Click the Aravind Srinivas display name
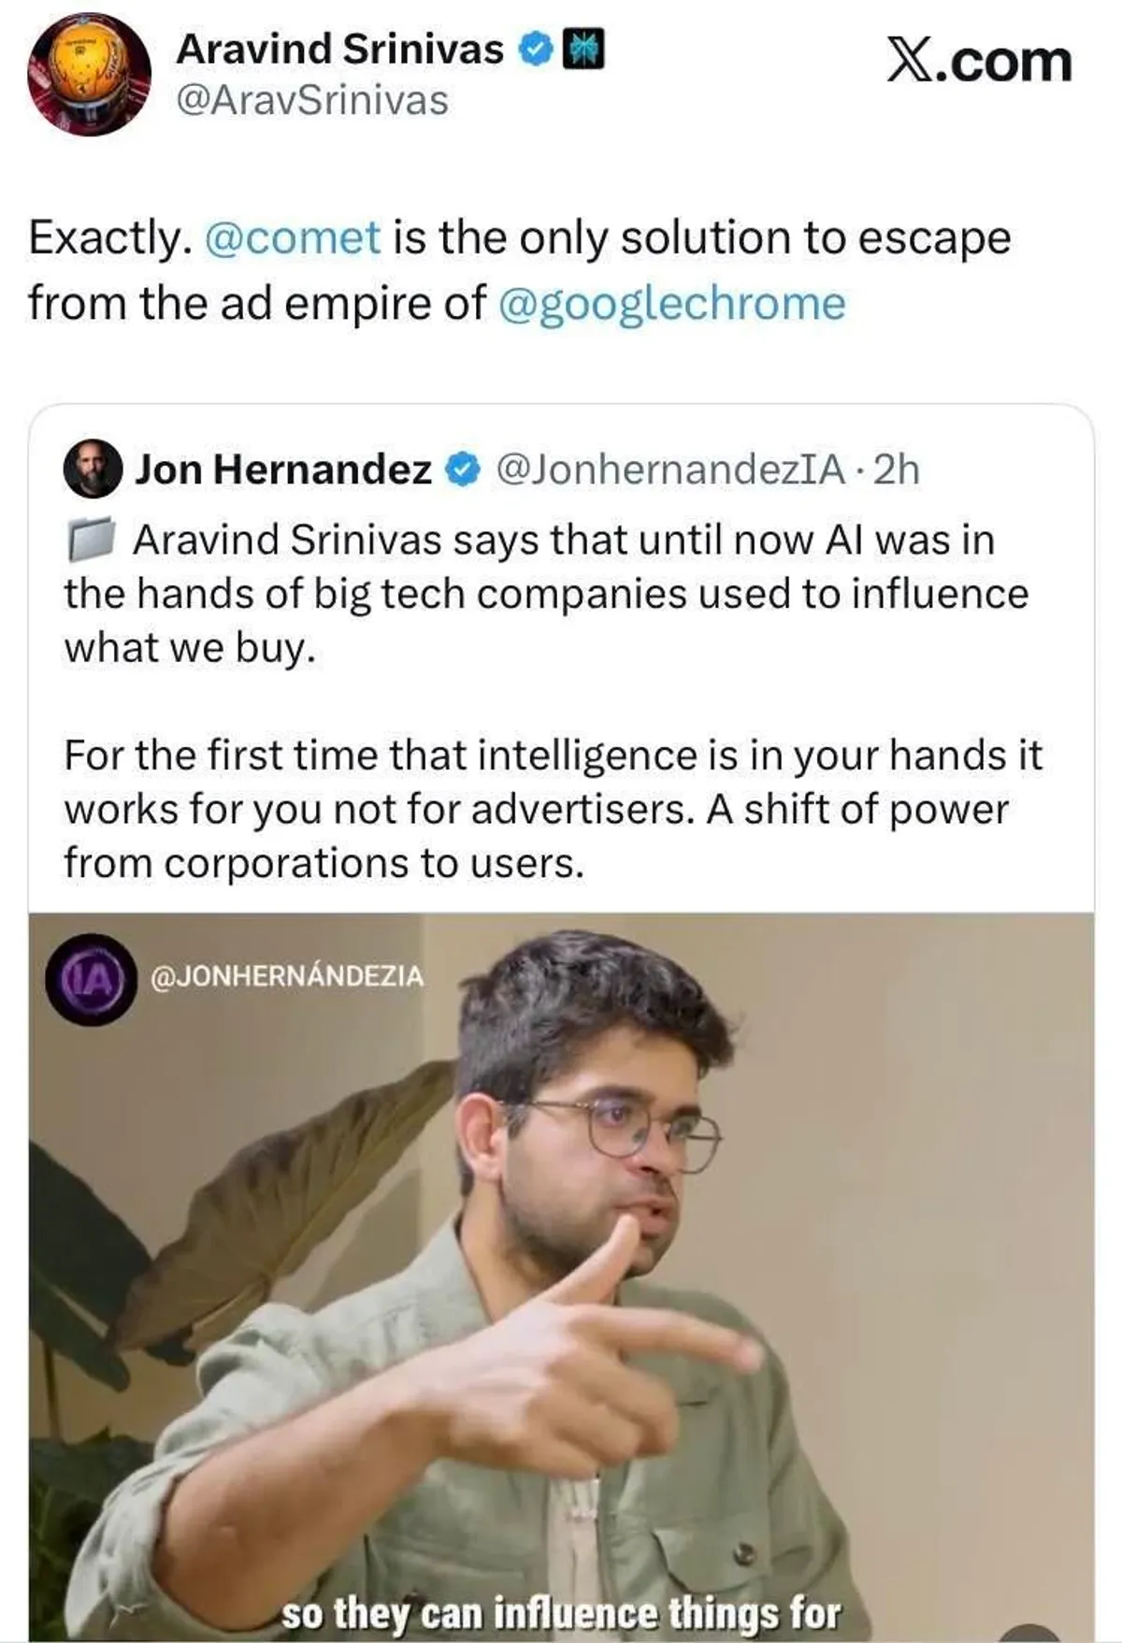Viewport: 1122px width, 1643px height. pos(339,50)
